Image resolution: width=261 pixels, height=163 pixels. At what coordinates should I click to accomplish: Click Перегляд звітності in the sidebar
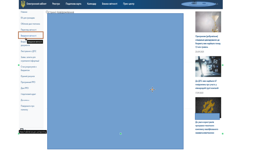[x=29, y=30]
